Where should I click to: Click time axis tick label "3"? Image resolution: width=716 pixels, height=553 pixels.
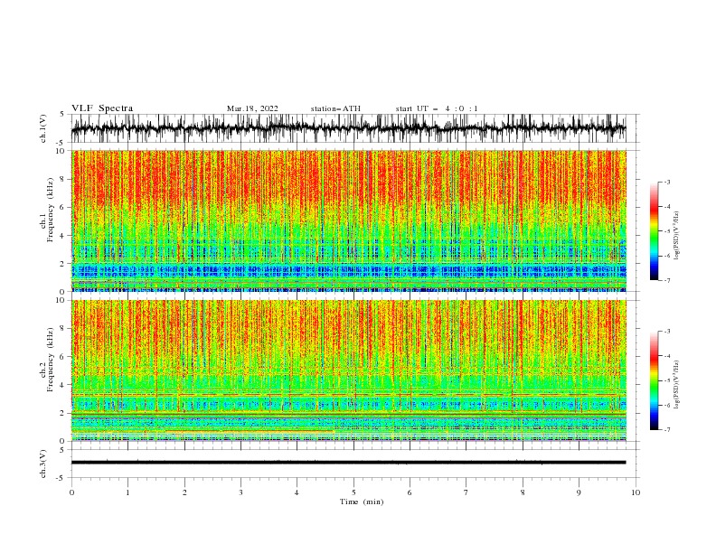[240, 492]
